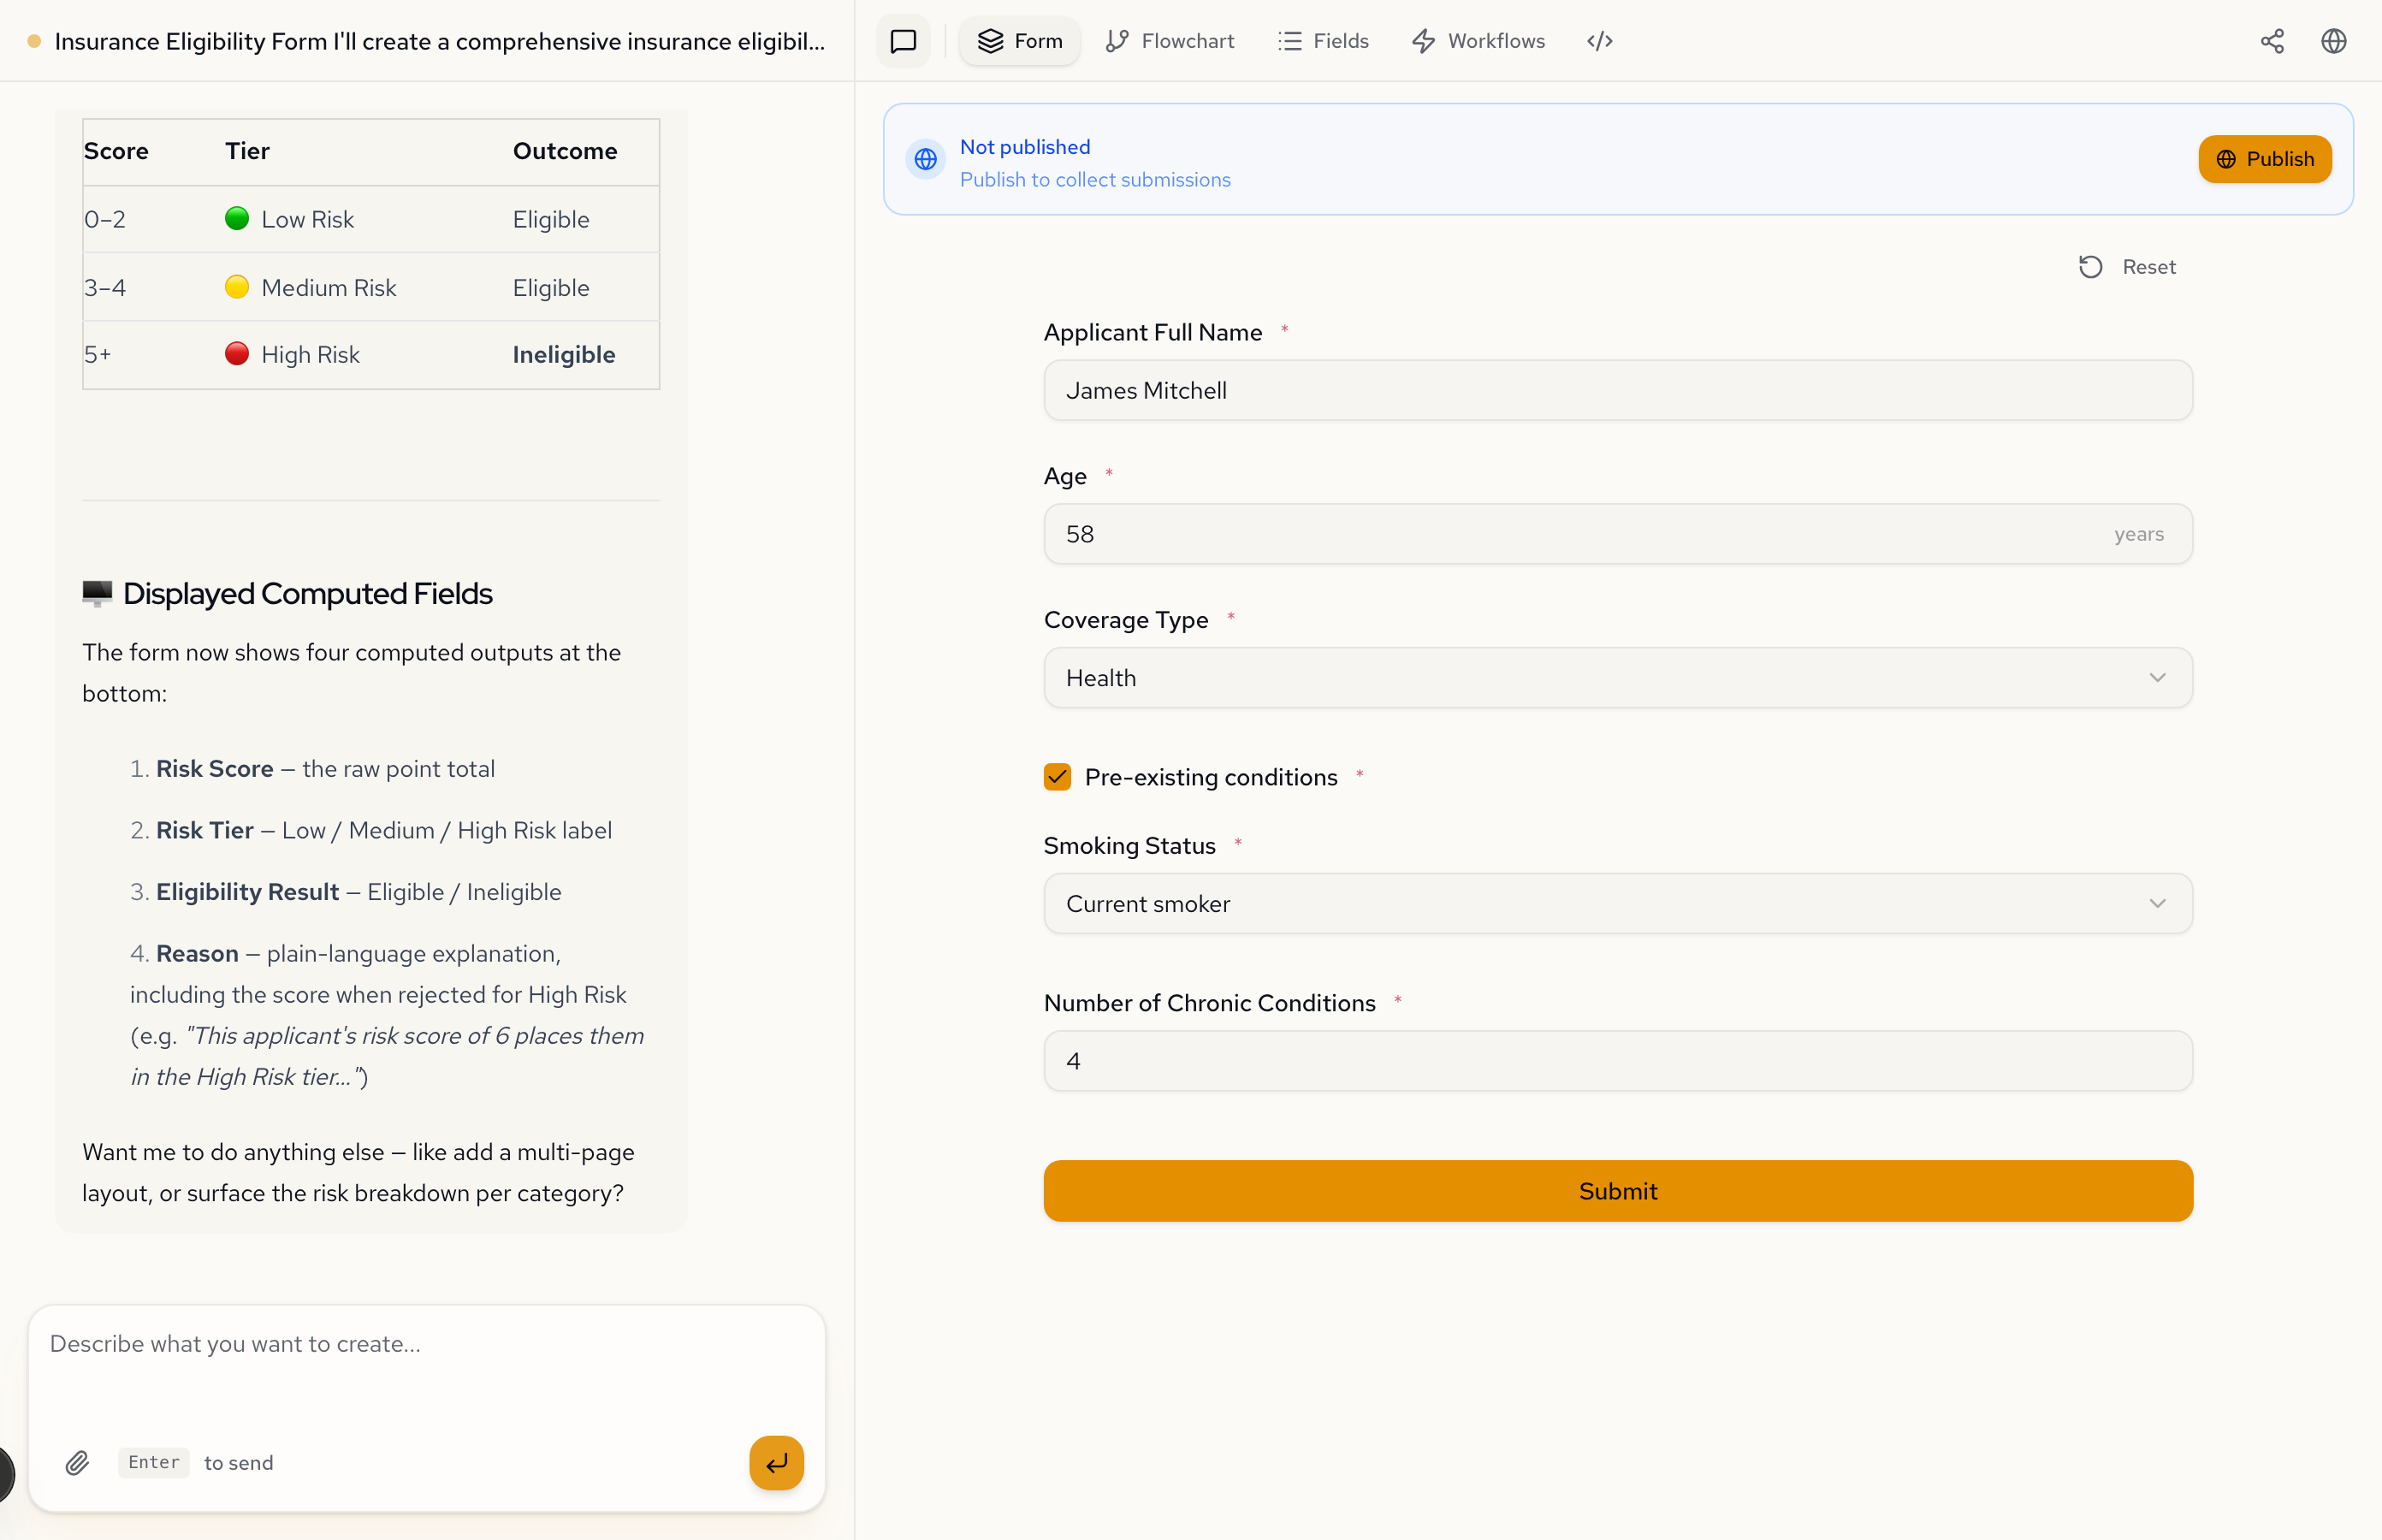Screen dimensions: 2382x1540
Task: Switch to the Flowchart tab
Action: 1169,41
